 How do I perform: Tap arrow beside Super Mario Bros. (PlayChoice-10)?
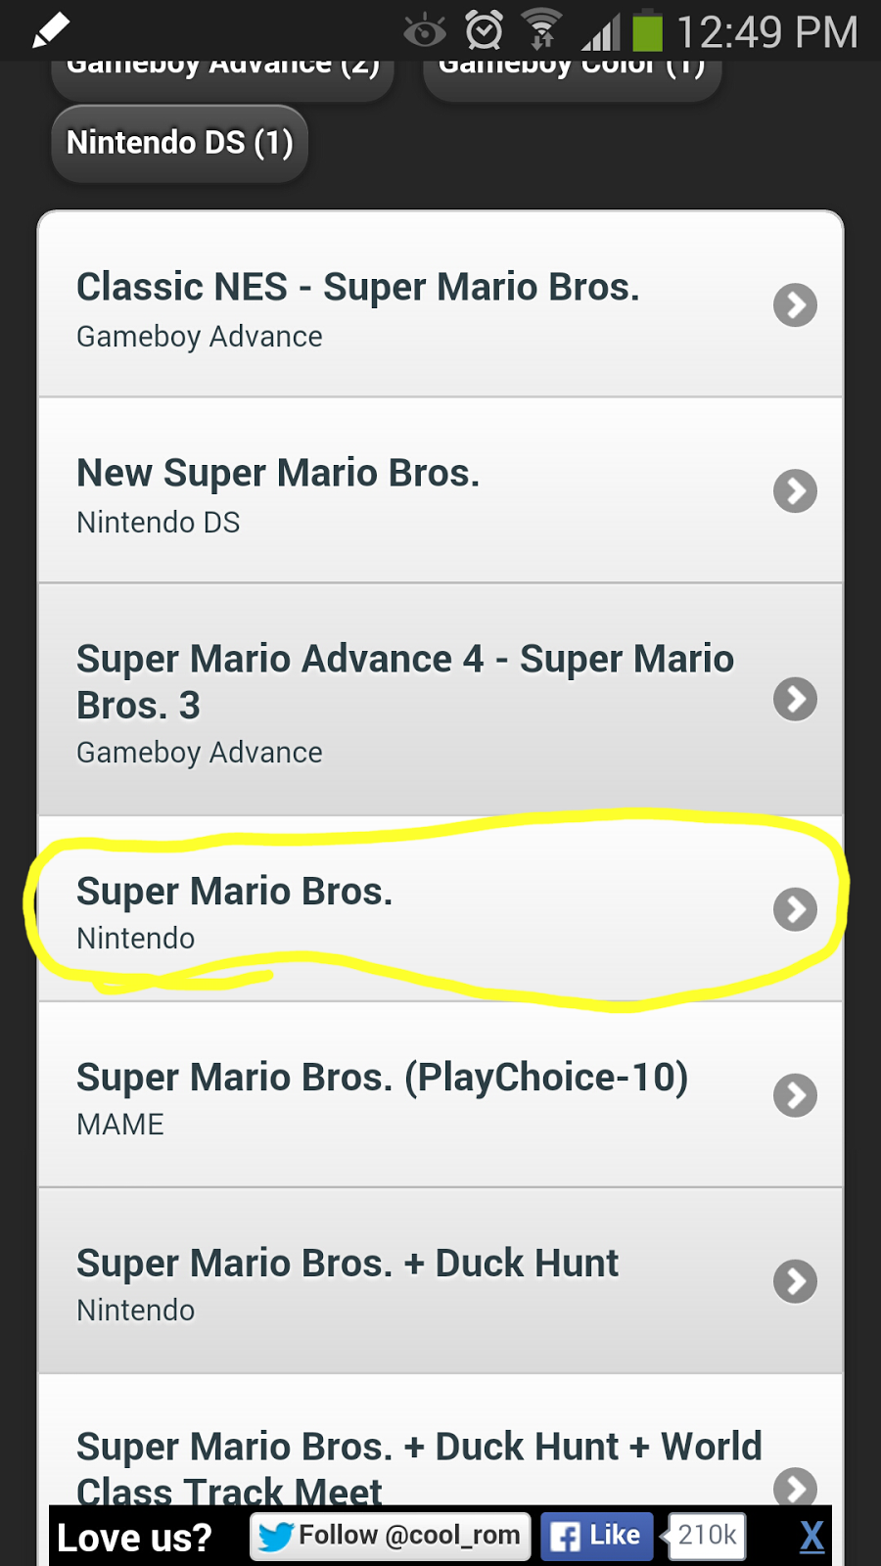pos(795,1095)
